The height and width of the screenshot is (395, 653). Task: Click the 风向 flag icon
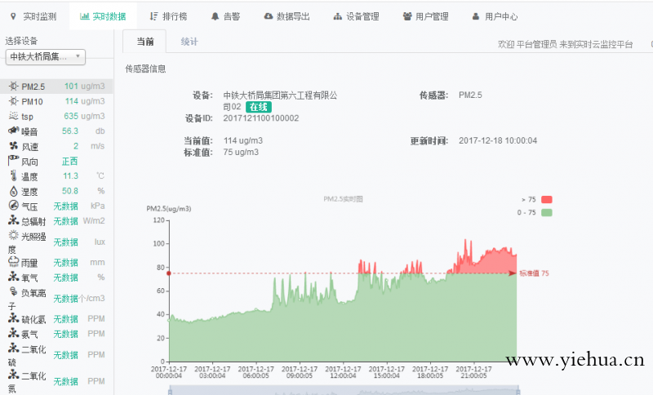[x=13, y=160]
